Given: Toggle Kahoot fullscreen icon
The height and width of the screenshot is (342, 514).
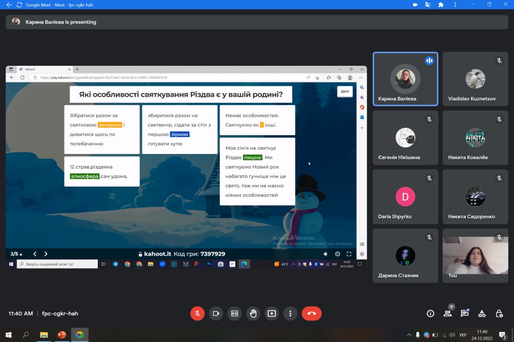Looking at the screenshot, I should point(349,254).
